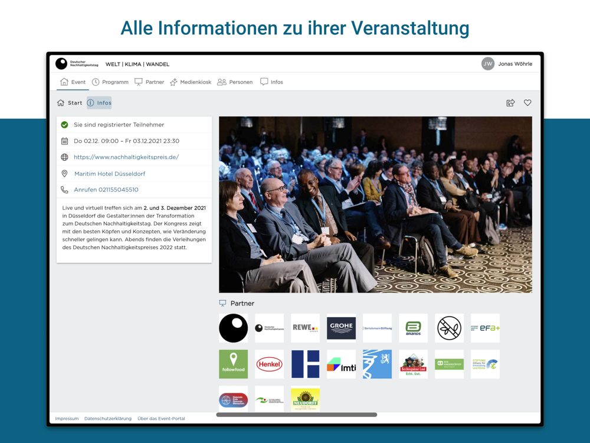
Task: Click the calendar date icon
Action: (65, 141)
